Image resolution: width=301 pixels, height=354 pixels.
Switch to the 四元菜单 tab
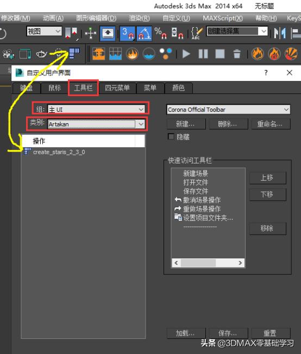click(x=117, y=88)
